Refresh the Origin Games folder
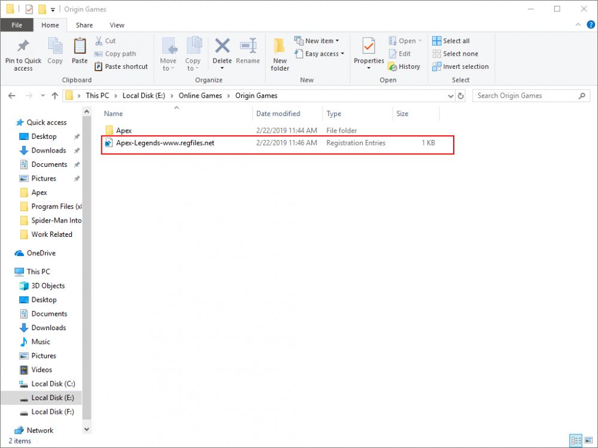This screenshot has height=448, width=598. (x=461, y=96)
